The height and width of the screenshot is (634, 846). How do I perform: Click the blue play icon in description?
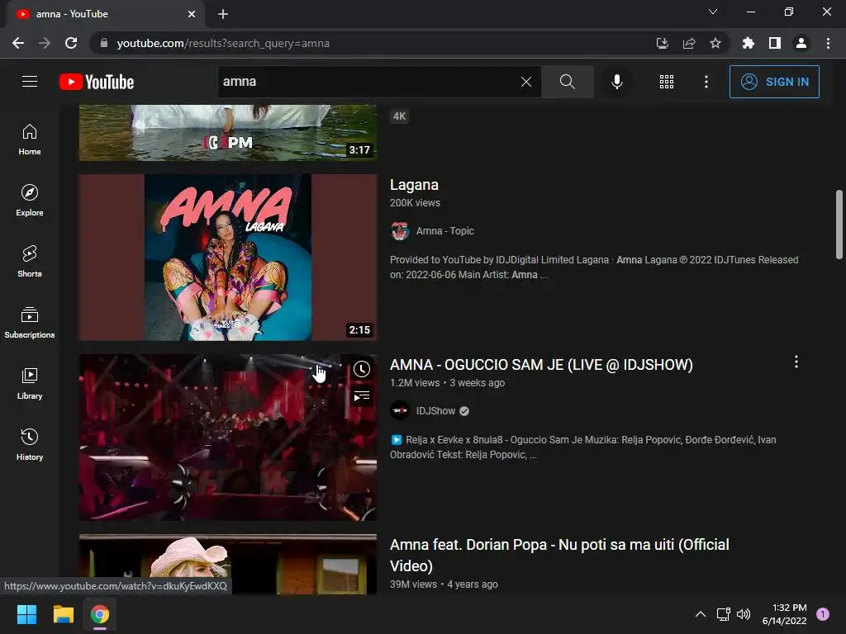pos(396,440)
